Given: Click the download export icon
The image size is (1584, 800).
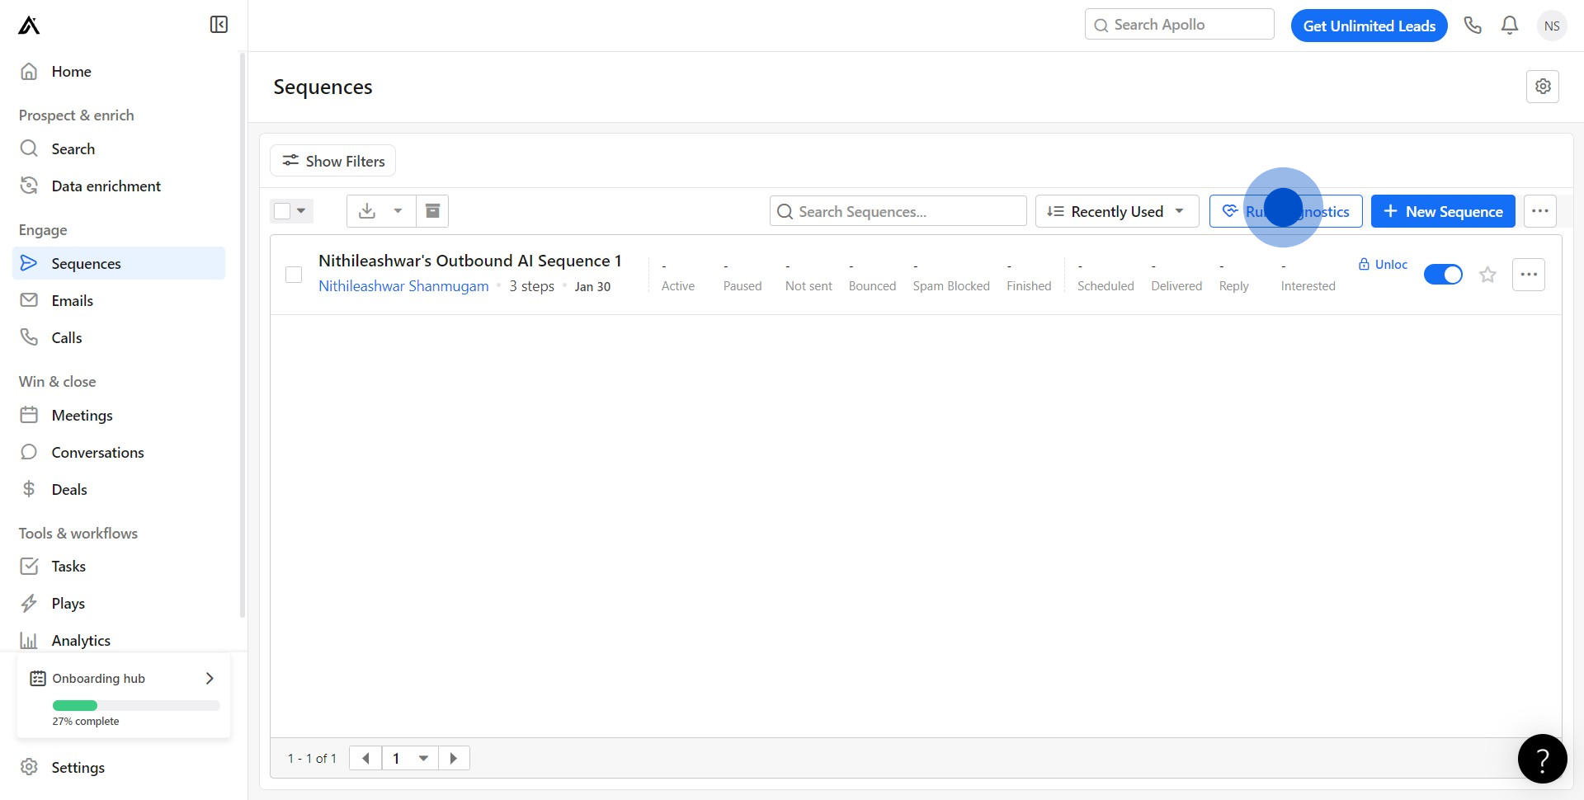Looking at the screenshot, I should point(367,211).
